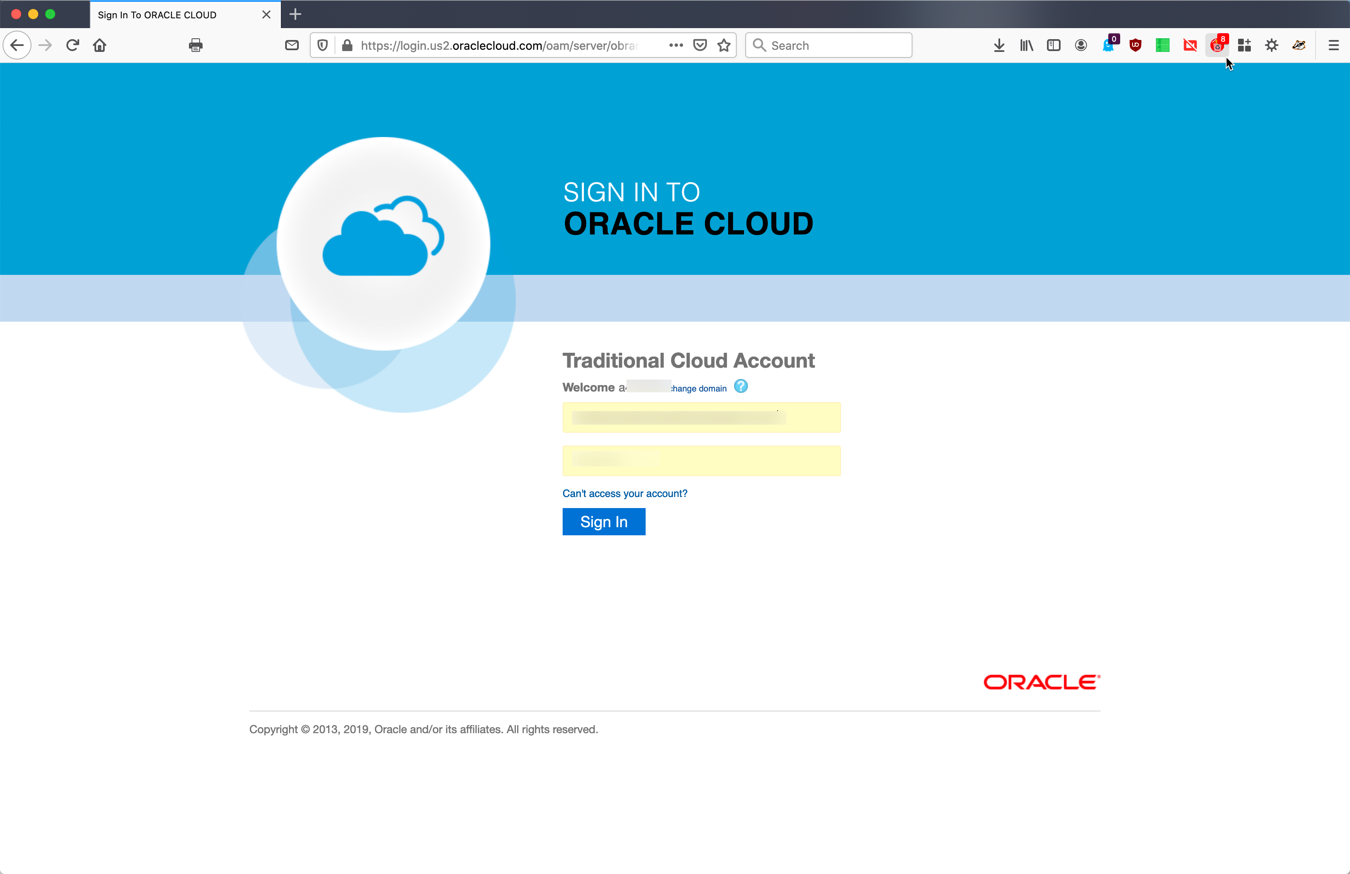This screenshot has height=874, width=1350.
Task: Open the browser home page
Action: click(100, 46)
